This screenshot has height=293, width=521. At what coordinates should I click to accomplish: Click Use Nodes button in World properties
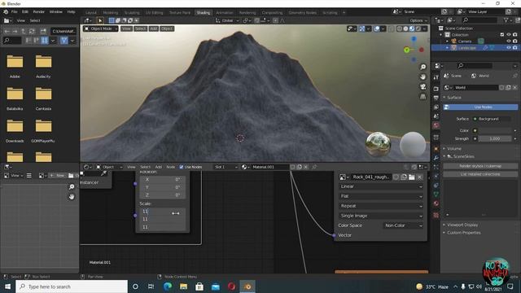coord(480,107)
